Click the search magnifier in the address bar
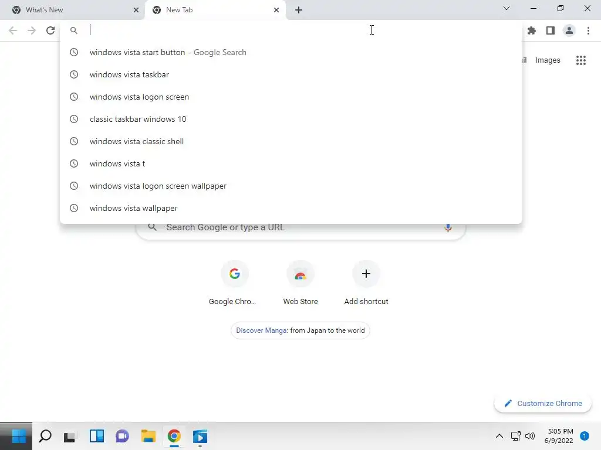This screenshot has height=450, width=601. tap(74, 30)
